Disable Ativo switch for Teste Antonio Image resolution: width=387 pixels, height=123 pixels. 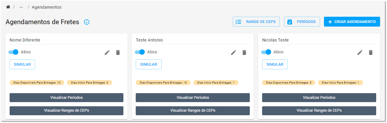(x=140, y=52)
